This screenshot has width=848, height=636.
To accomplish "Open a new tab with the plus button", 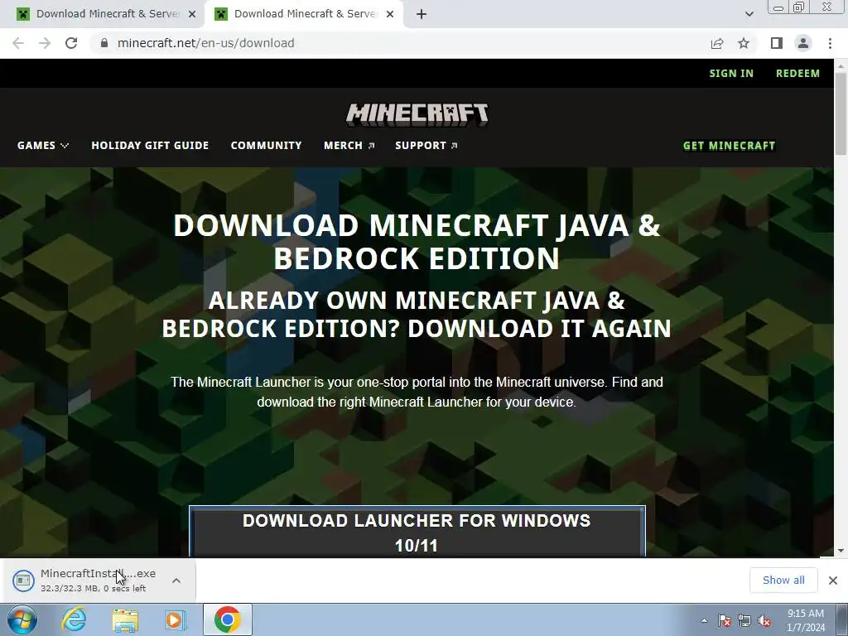I will point(422,14).
